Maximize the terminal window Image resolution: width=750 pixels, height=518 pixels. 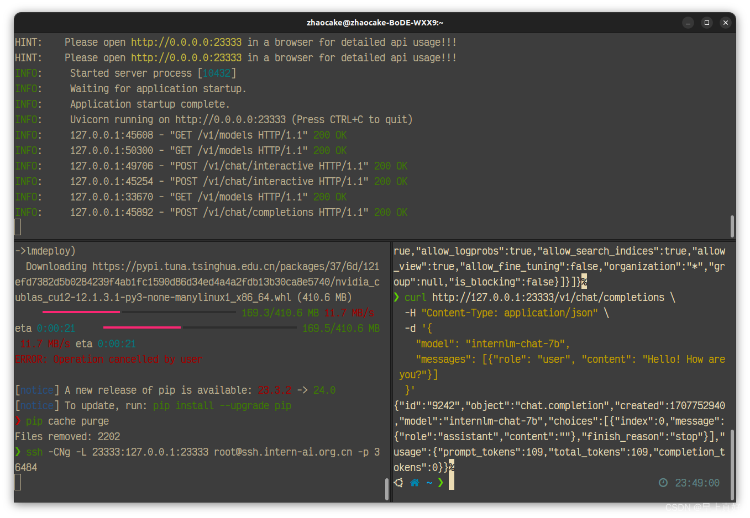point(707,23)
